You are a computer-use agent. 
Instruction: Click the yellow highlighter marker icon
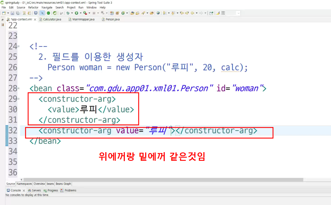pos(218,13)
